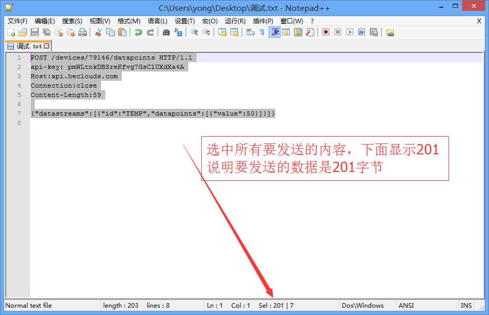Click the POST /devices/79146/datapoints line

pyautogui.click(x=111, y=58)
